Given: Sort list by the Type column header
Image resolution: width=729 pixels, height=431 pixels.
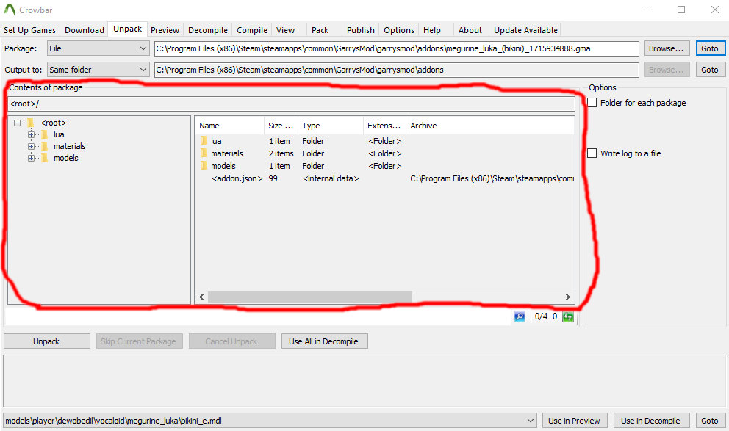Looking at the screenshot, I should pos(331,126).
